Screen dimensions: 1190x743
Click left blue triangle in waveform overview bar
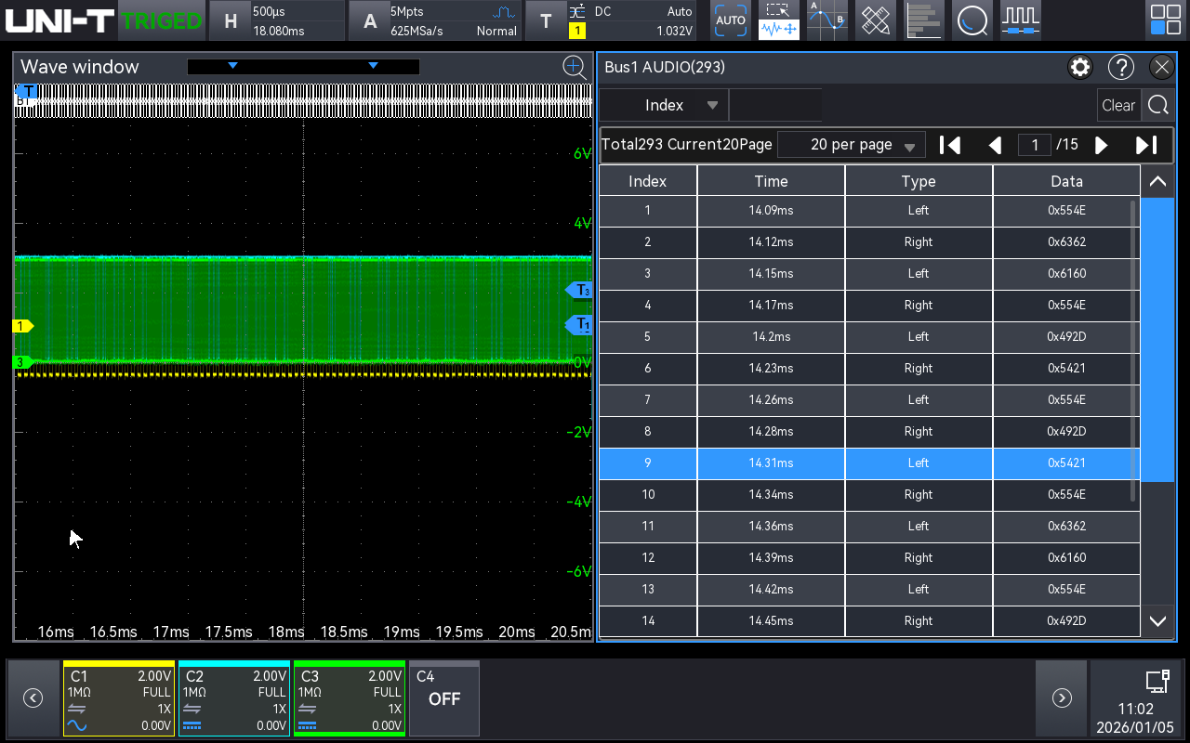click(x=233, y=65)
